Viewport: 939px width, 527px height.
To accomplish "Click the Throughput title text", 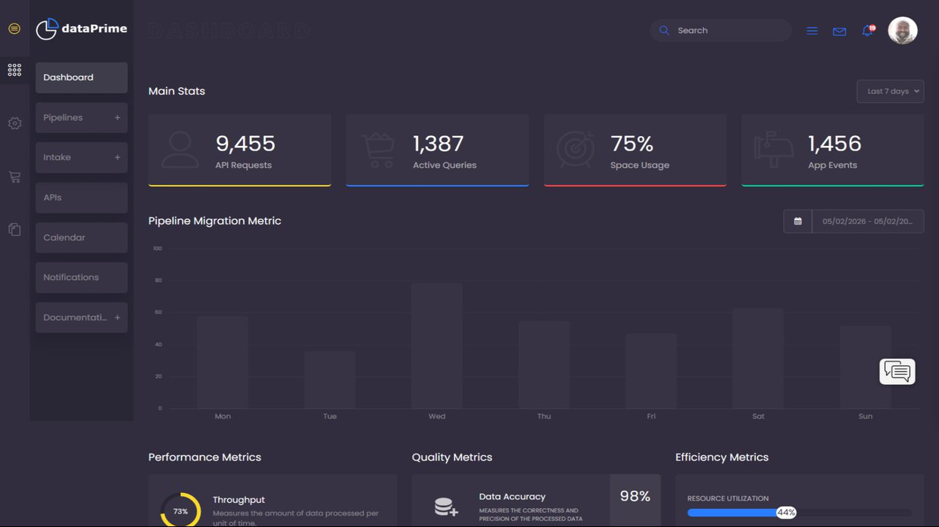I will click(x=239, y=500).
